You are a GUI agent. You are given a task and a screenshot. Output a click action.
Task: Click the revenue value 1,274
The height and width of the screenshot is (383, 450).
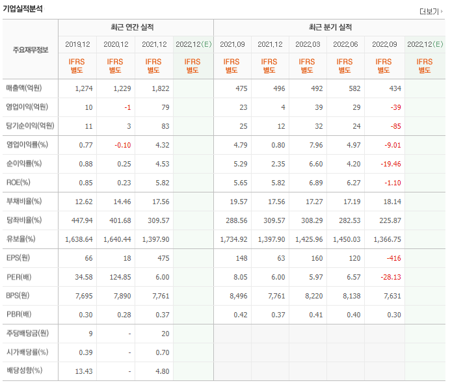(84, 88)
